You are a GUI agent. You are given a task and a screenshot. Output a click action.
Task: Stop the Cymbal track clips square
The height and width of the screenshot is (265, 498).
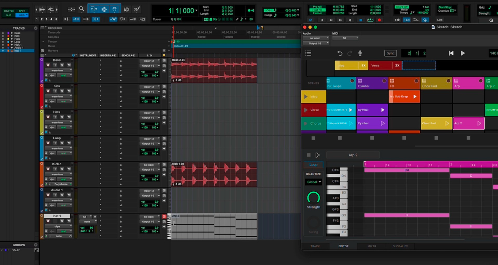(x=372, y=138)
